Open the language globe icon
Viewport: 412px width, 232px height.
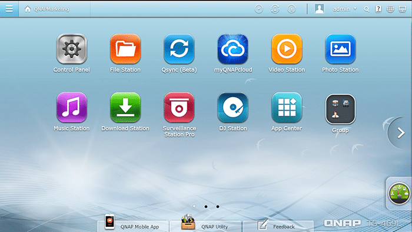390,9
